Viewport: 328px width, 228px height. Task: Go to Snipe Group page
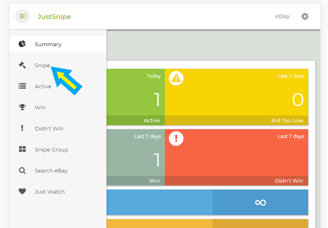pos(51,149)
